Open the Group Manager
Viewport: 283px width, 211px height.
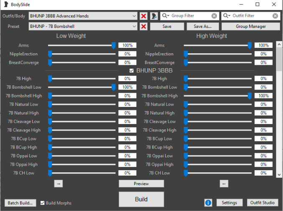pyautogui.click(x=251, y=26)
